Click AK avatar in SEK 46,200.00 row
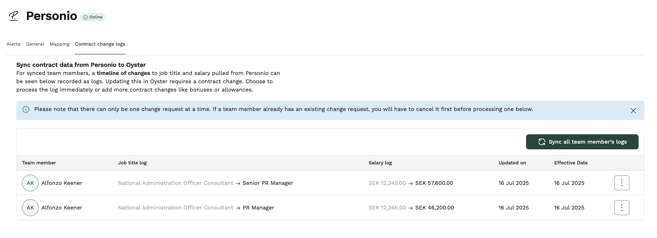 click(x=30, y=208)
